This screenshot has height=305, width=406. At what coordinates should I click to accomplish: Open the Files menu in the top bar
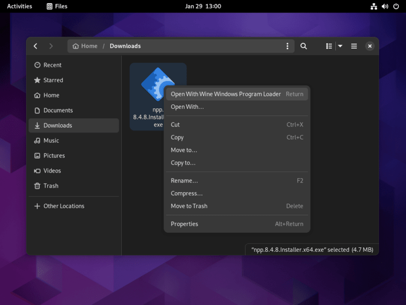(56, 6)
